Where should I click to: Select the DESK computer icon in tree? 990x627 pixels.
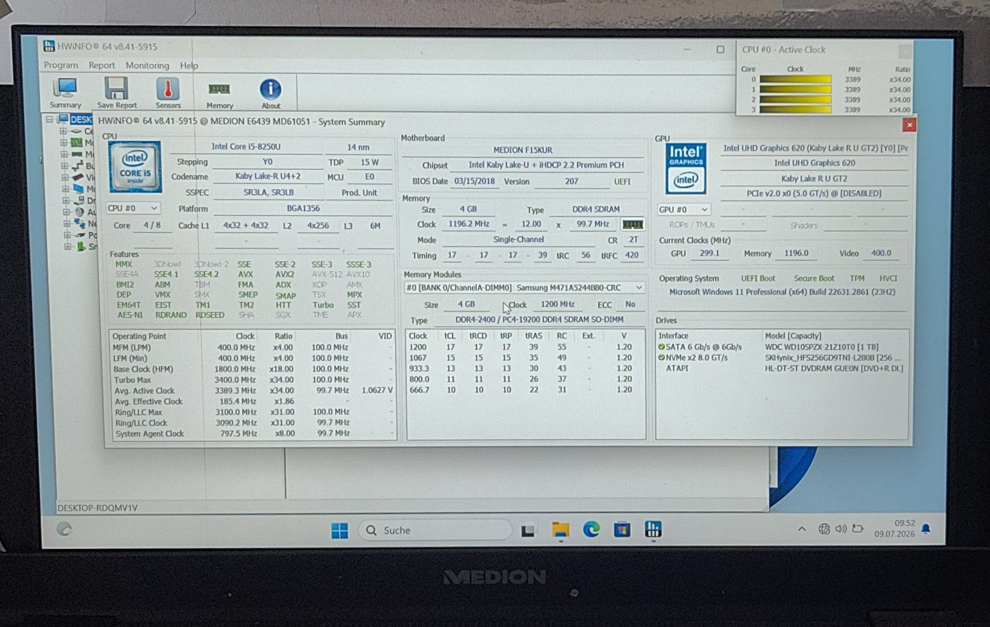coord(64,119)
